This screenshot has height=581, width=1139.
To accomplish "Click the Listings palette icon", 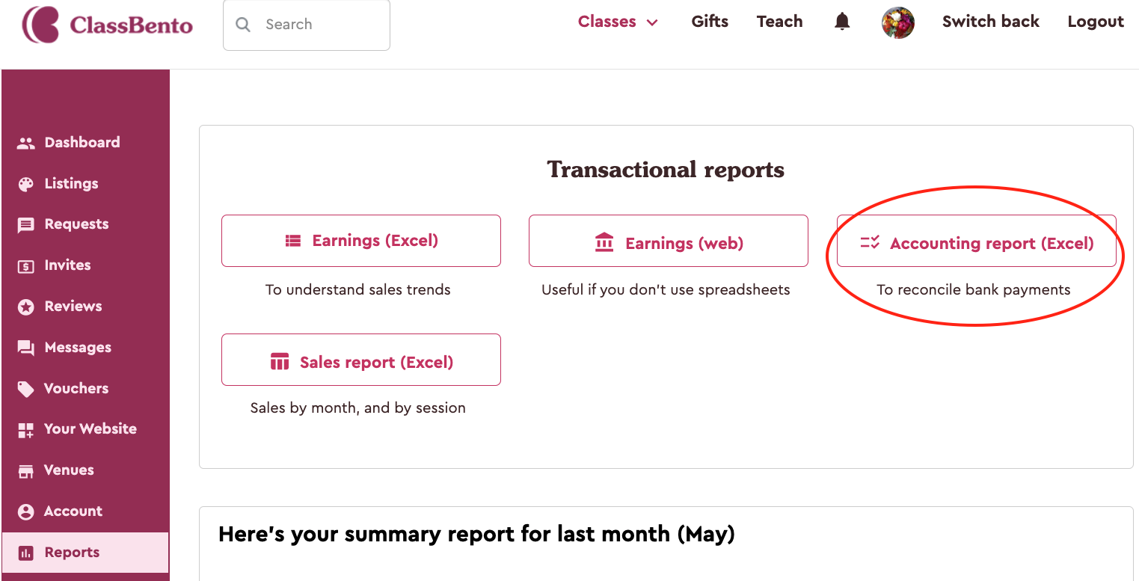I will point(26,184).
